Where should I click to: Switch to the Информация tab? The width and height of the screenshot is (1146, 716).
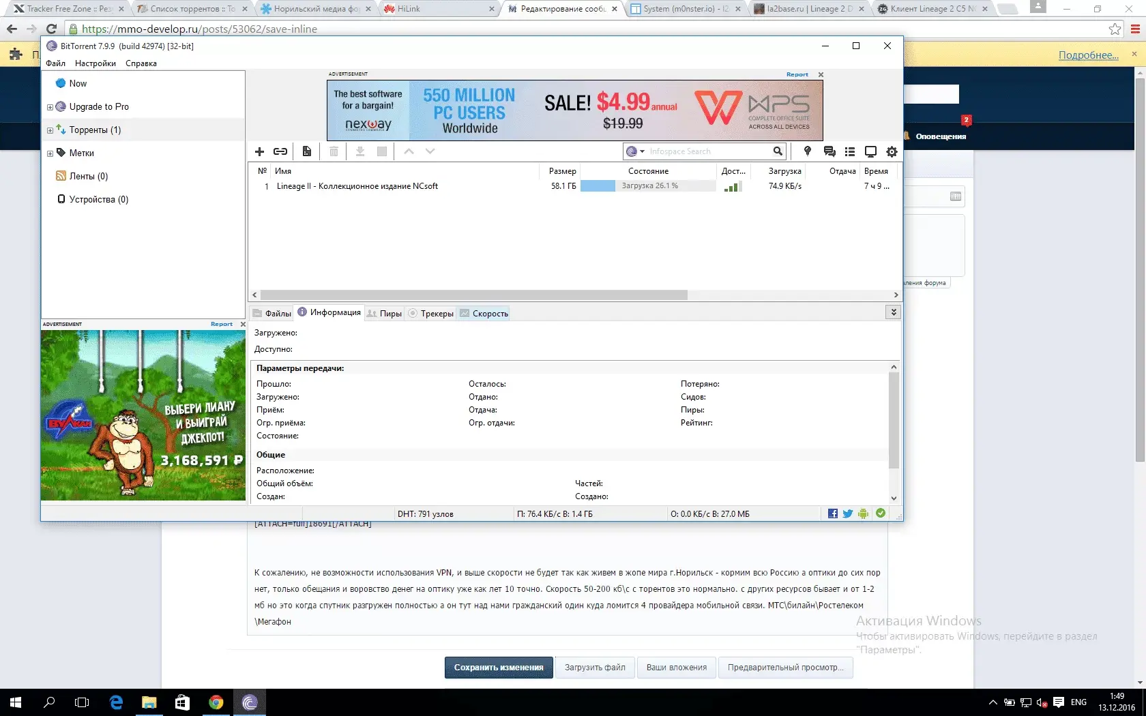pos(329,312)
